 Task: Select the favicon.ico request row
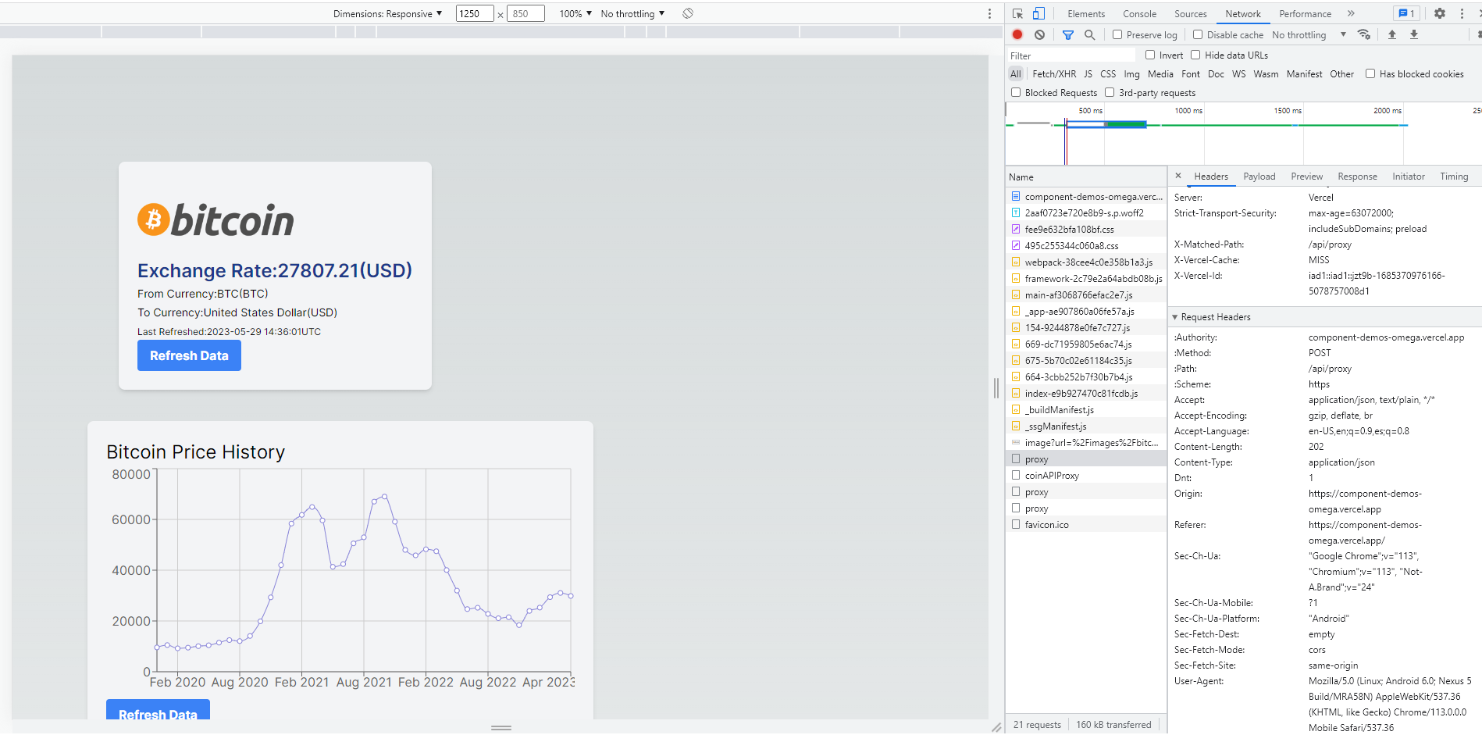click(x=1086, y=524)
